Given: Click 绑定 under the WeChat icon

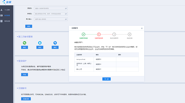Looking at the screenshot, I should (x=25, y=47).
